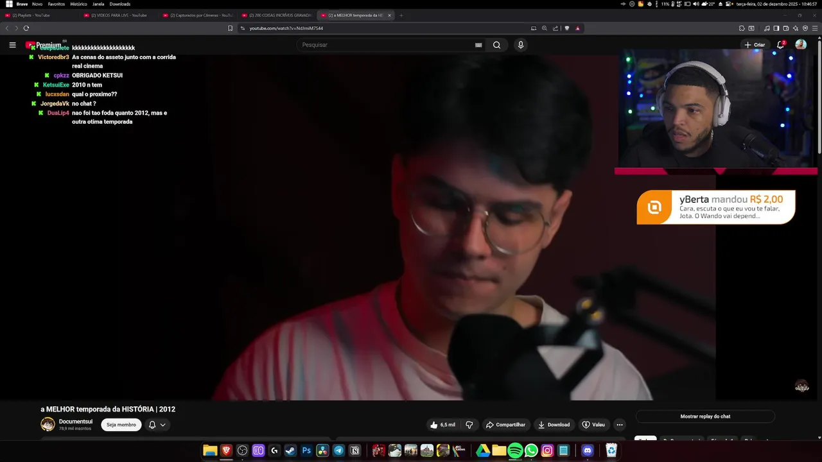The image size is (822, 462).
Task: Open OBS Studio from the dock
Action: (x=242, y=450)
